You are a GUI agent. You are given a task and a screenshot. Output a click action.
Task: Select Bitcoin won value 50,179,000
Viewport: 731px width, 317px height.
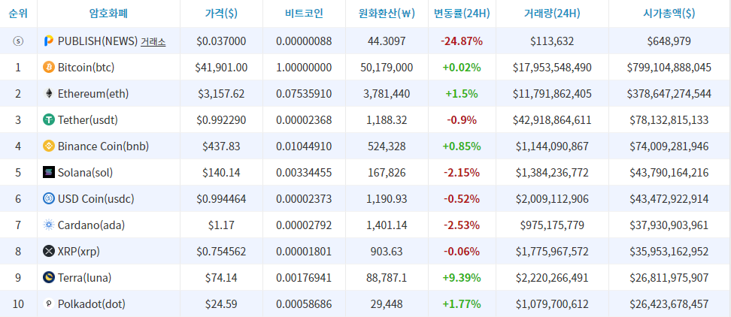[x=387, y=68]
